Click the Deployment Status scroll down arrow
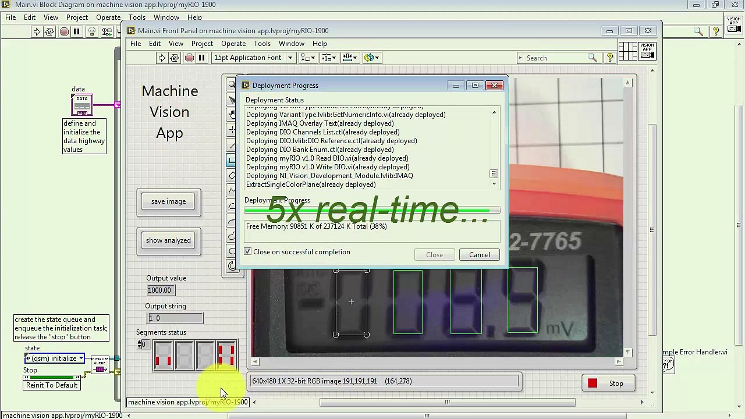 [x=494, y=184]
